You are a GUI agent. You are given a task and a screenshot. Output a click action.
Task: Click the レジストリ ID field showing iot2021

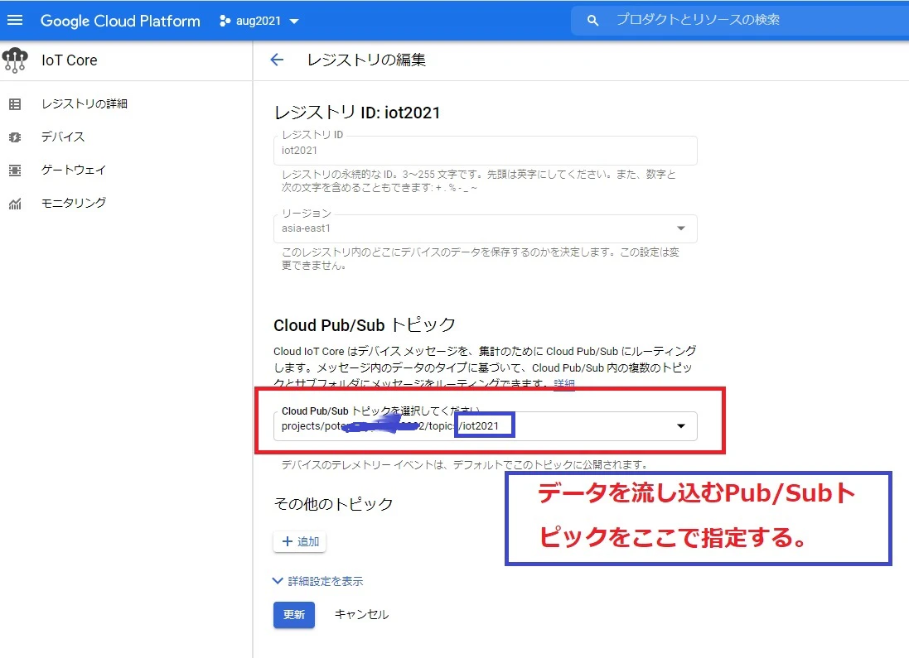click(486, 151)
